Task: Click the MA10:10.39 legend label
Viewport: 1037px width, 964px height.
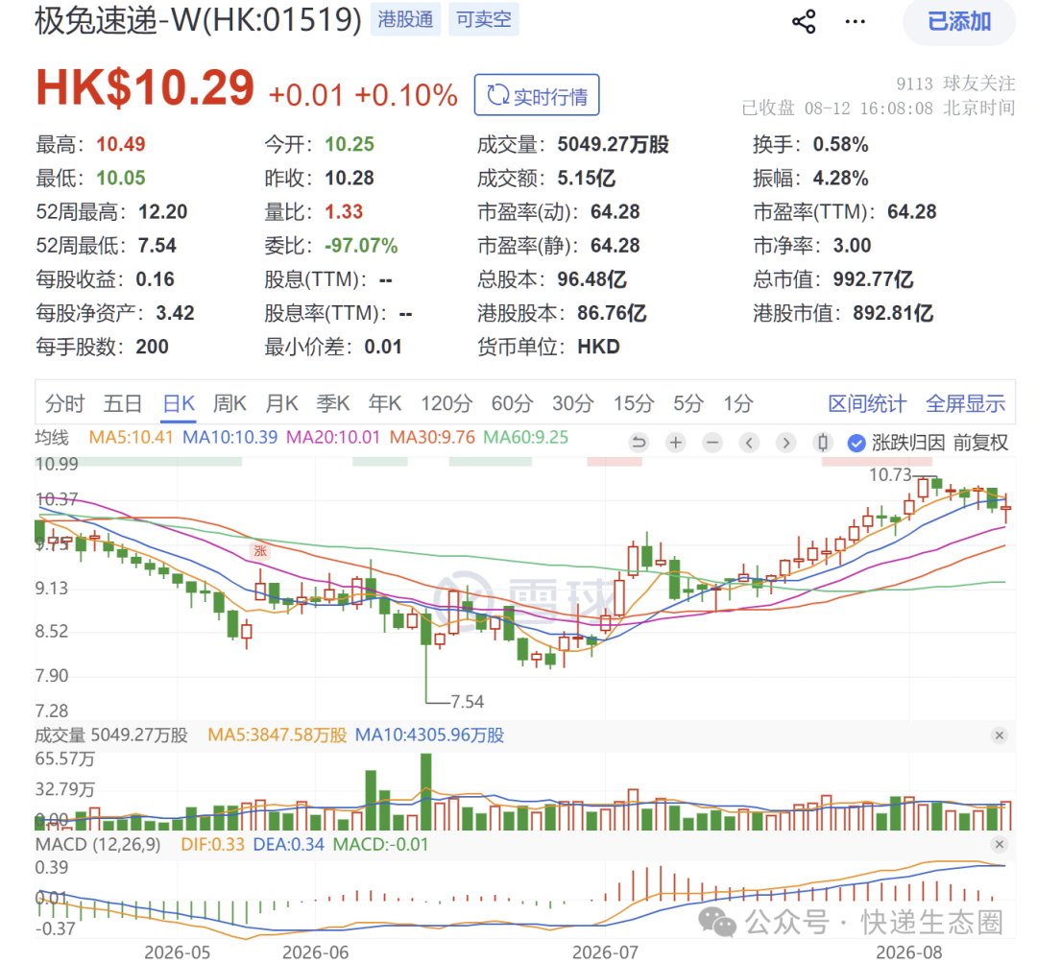Action: [230, 438]
